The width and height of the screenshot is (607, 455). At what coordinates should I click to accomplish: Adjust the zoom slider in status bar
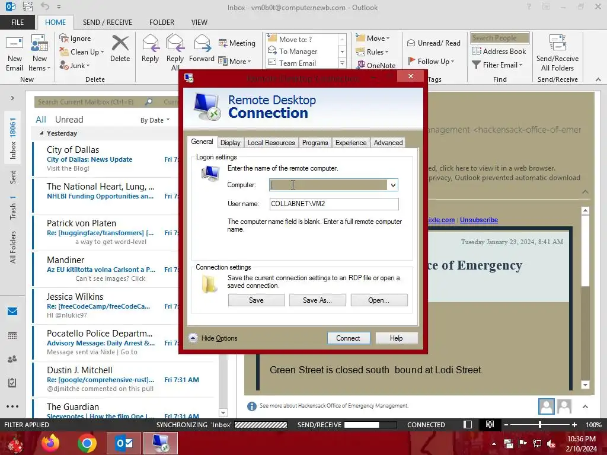click(x=539, y=425)
